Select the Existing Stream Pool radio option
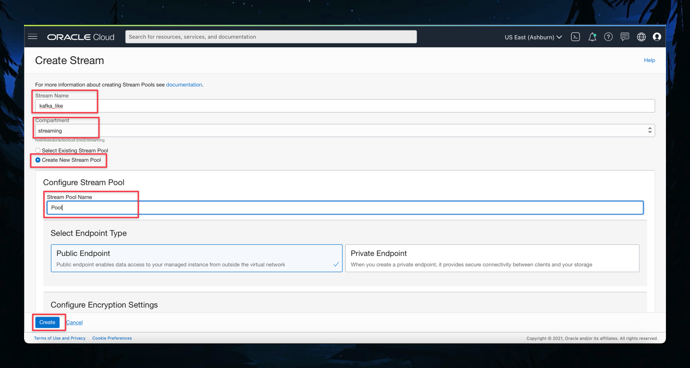Screen dimensions: 690x368 click(x=38, y=151)
